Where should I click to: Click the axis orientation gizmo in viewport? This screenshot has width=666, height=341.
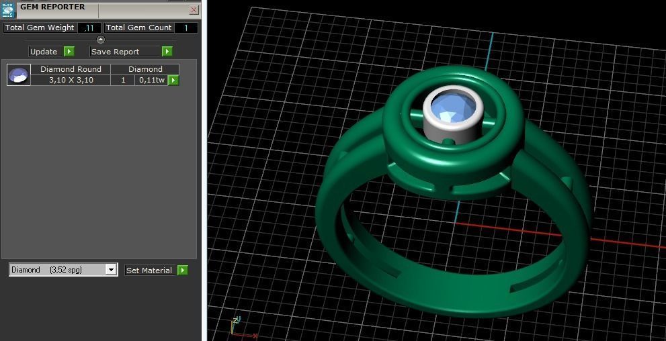243,328
